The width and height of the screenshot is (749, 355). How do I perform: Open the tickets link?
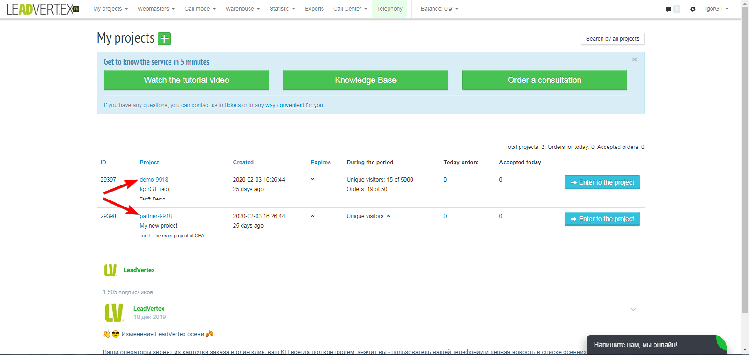(233, 105)
